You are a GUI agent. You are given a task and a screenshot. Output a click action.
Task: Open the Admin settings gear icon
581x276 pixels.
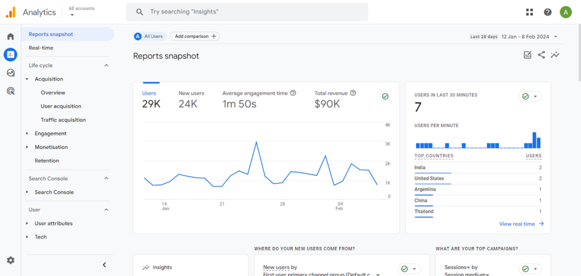click(10, 260)
